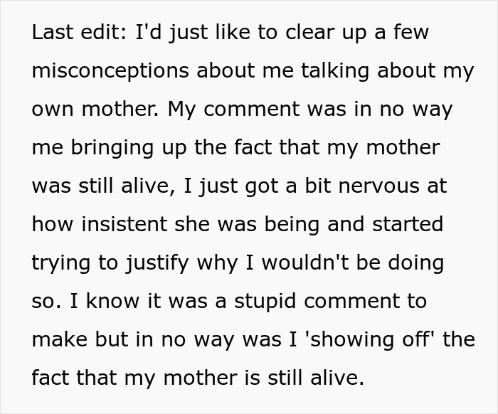Click the word 'talking'
Viewport: 498px width, 414px height.
[335, 71]
